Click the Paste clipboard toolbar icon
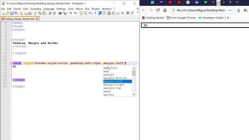Screen dimensions: 249x140 (44, 13)
